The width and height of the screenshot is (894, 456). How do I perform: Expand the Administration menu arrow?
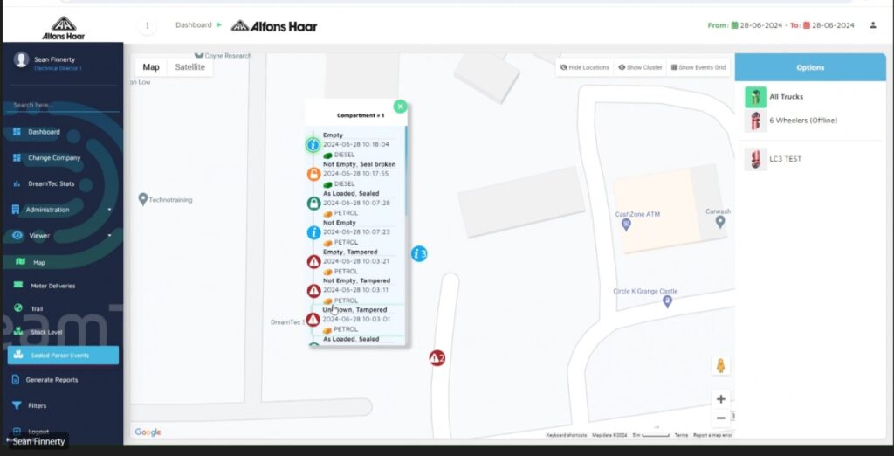[109, 210]
